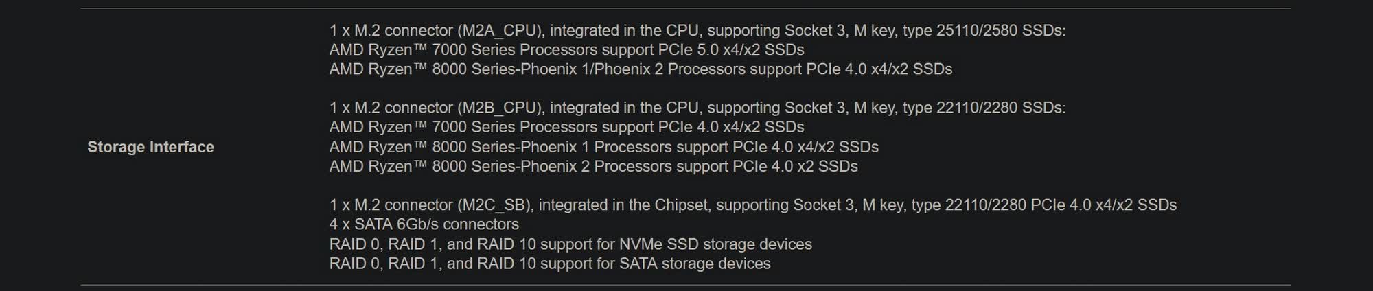Click 'PCIe 4.0 x4/x2 SSDs' in the M2C_SB line
The height and width of the screenshot is (291, 1373).
1104,205
